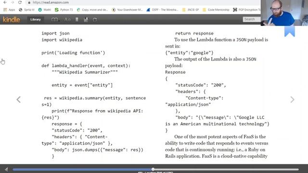Click the browser back arrow

click(x=5, y=2)
